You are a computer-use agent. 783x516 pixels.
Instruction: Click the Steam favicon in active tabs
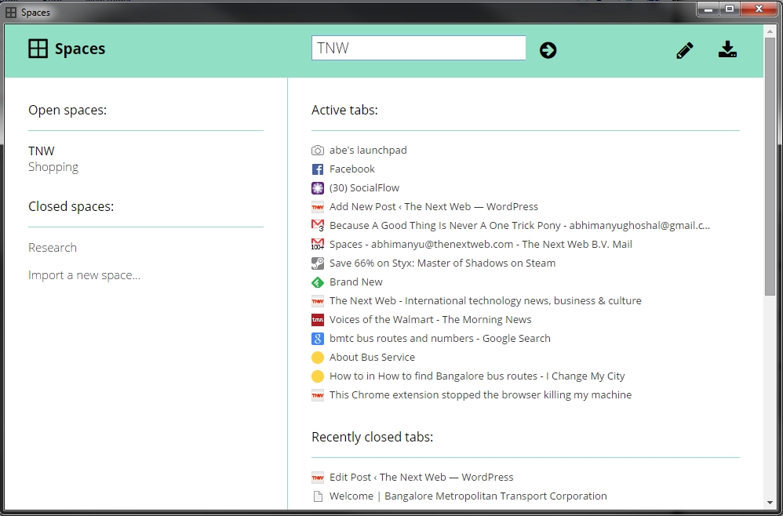pos(318,263)
